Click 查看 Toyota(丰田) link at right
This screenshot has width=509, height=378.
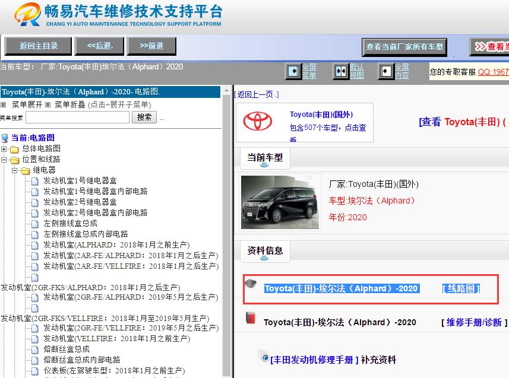pos(462,122)
